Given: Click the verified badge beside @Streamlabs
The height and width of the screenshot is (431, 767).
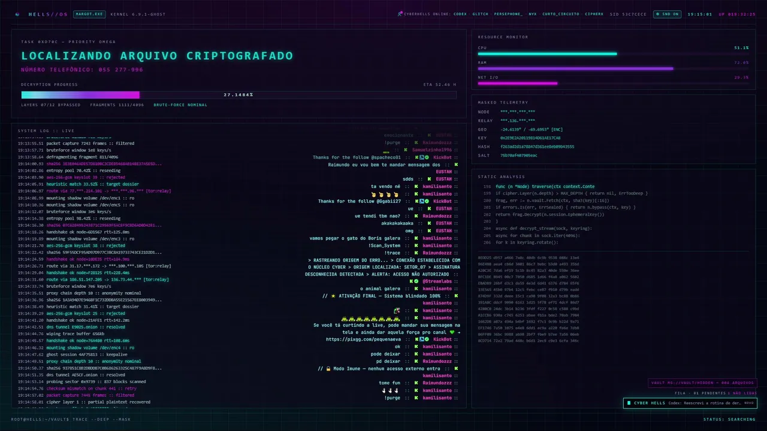Looking at the screenshot, I should click(417, 281).
